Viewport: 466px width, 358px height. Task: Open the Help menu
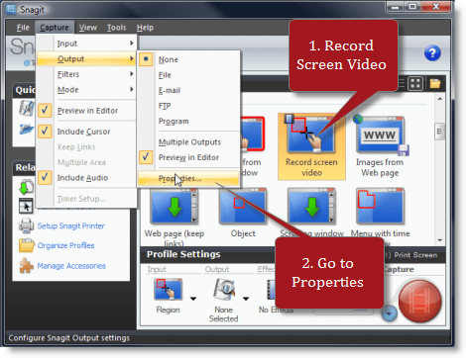click(145, 28)
